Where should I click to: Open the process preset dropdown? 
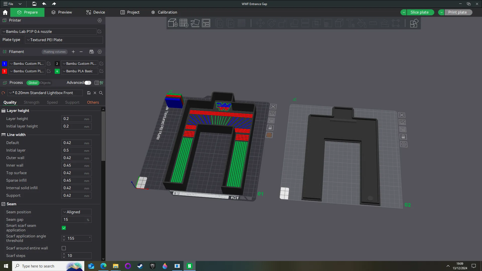point(45,93)
